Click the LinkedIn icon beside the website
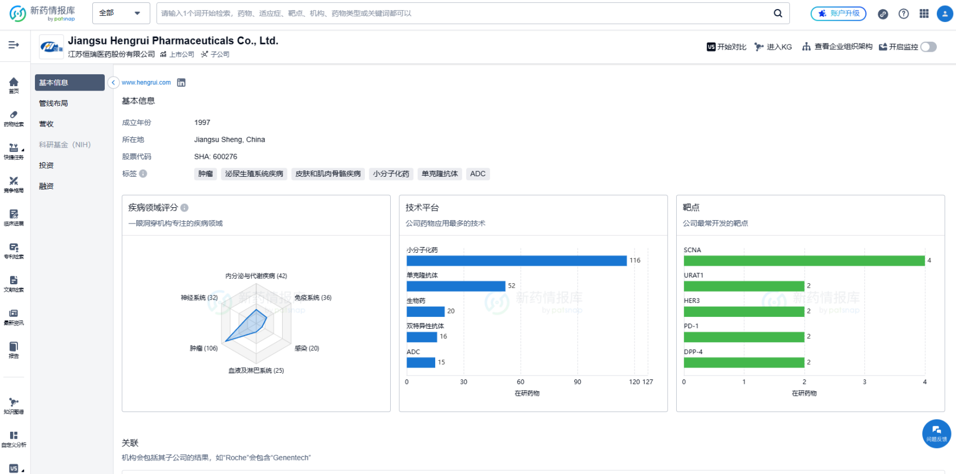The image size is (956, 474). click(181, 83)
